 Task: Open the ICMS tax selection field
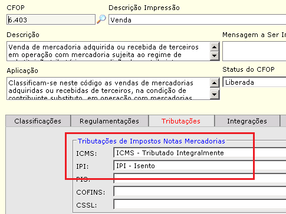(x=200, y=153)
